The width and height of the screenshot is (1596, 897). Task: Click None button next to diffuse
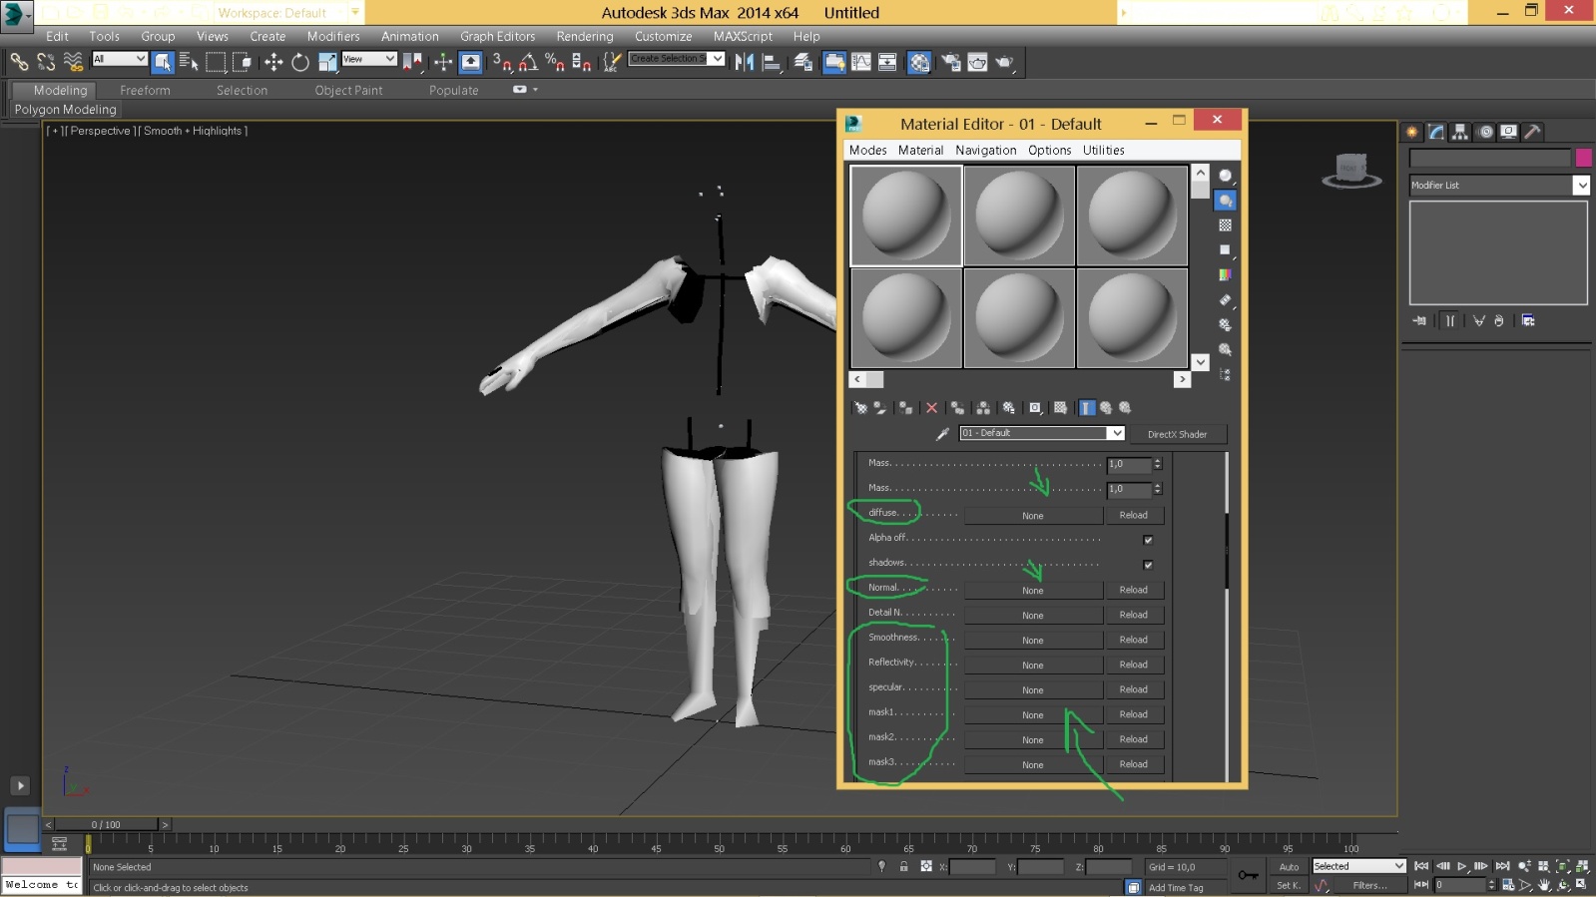pos(1032,516)
